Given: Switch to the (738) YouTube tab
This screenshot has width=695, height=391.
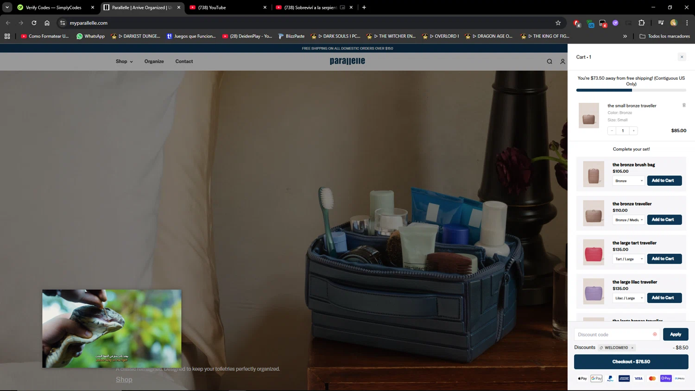Looking at the screenshot, I should coord(228,7).
